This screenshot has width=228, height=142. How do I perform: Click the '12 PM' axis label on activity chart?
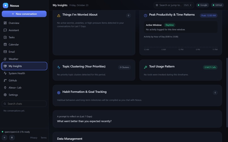181,50
